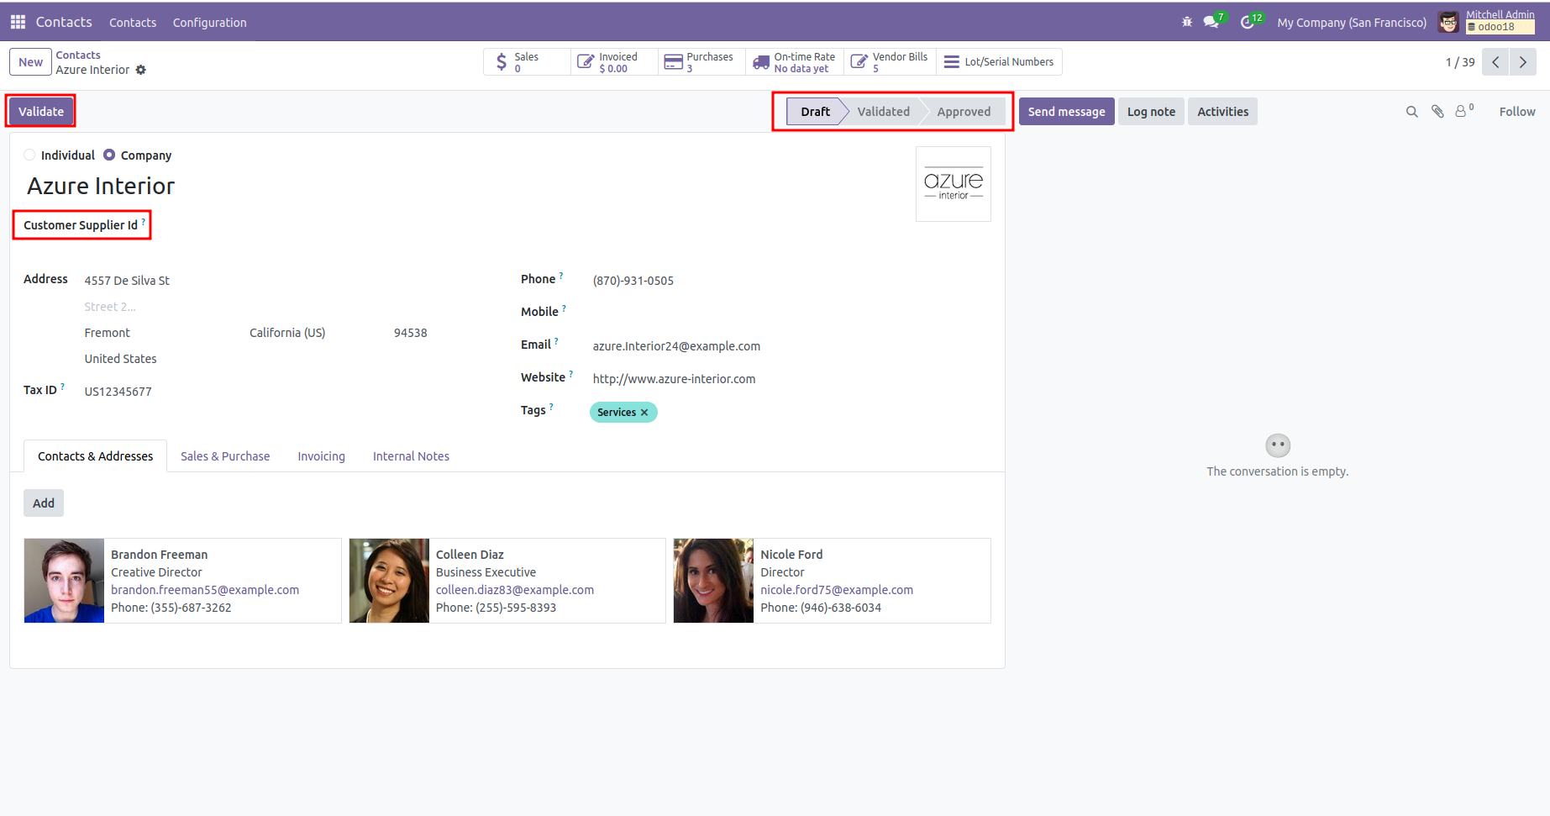The image size is (1550, 816).
Task: Attach files with the paperclip icon
Action: 1437,112
